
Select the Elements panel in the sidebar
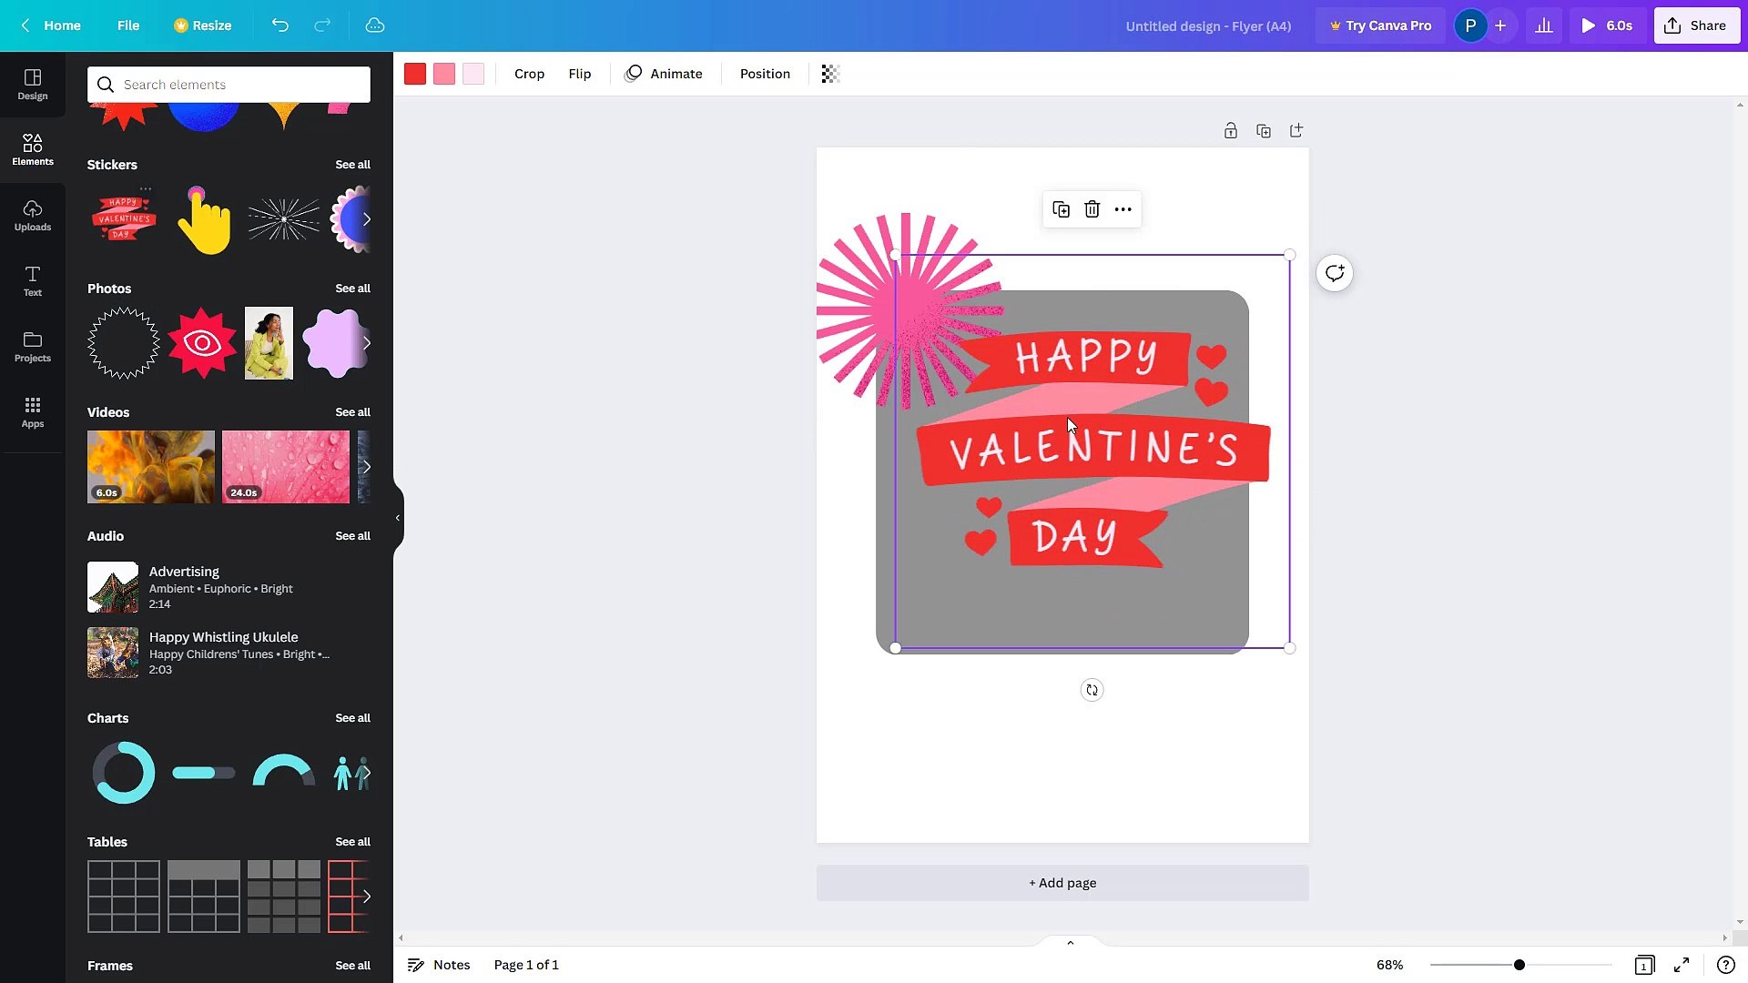[32, 148]
